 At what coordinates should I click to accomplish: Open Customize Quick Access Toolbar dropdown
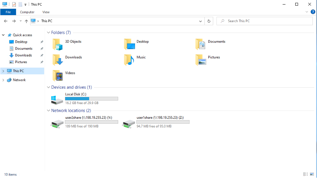26,5
